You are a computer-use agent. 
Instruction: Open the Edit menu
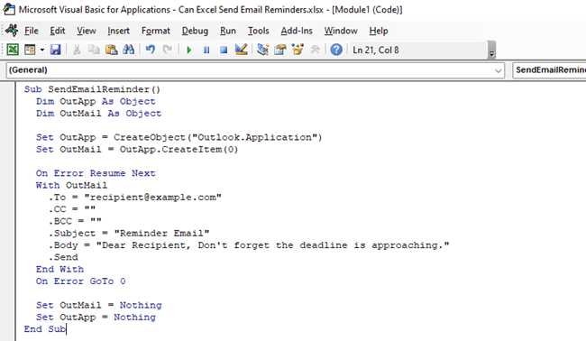pyautogui.click(x=58, y=31)
